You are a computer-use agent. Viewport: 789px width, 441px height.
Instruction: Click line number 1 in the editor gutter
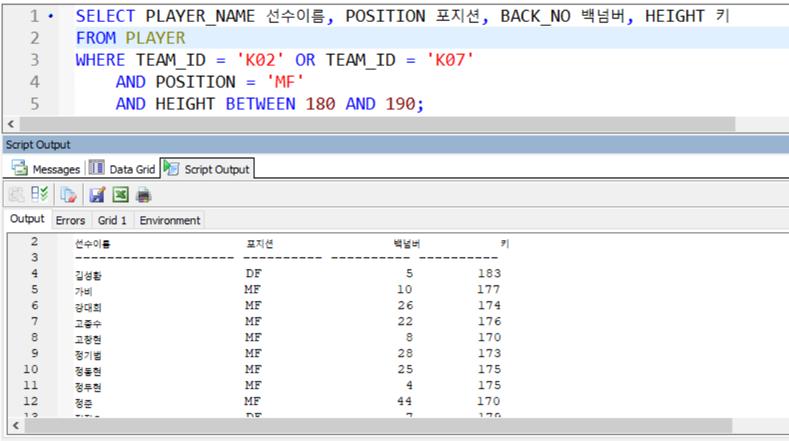[34, 16]
